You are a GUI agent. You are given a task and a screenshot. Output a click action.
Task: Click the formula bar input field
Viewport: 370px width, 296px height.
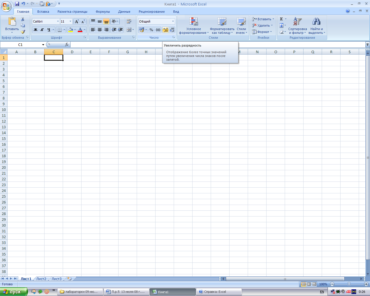(218, 45)
